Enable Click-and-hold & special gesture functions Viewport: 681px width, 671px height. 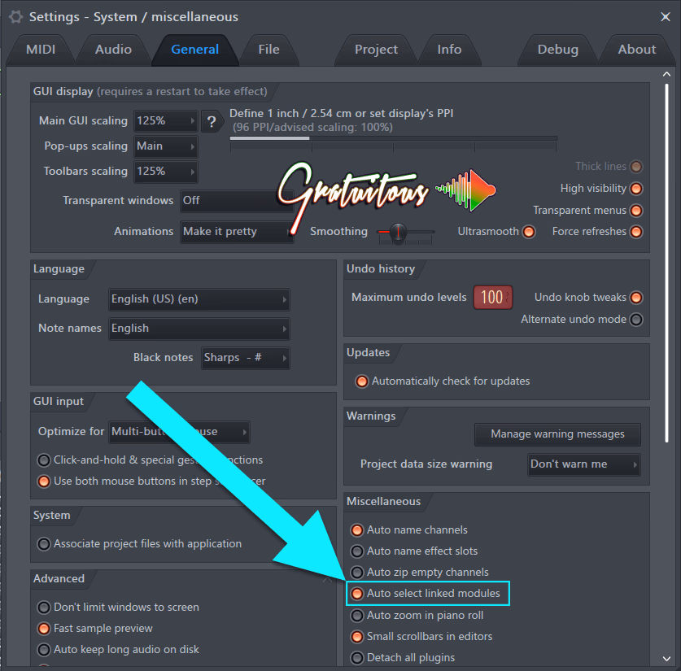click(43, 460)
